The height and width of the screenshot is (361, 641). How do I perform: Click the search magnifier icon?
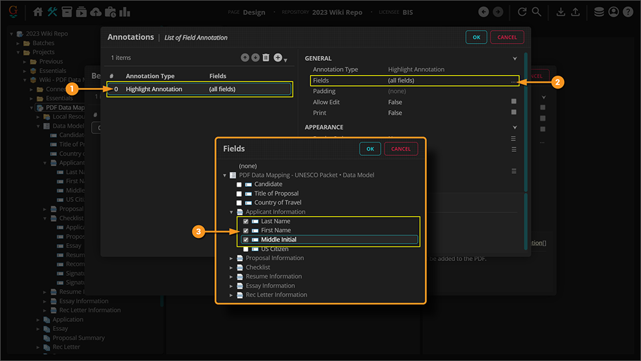(x=537, y=12)
